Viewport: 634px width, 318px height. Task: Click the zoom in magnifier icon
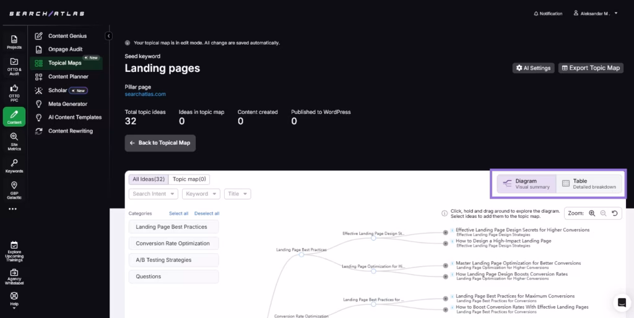(x=592, y=213)
